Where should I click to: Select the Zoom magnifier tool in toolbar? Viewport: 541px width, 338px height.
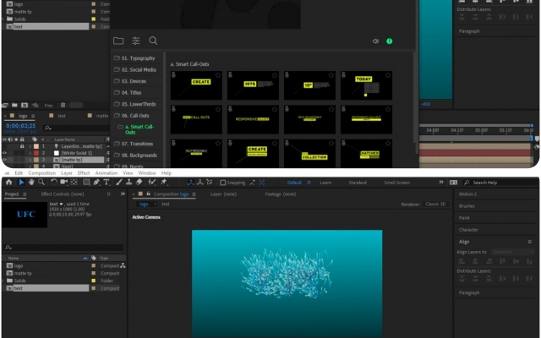[x=41, y=183]
